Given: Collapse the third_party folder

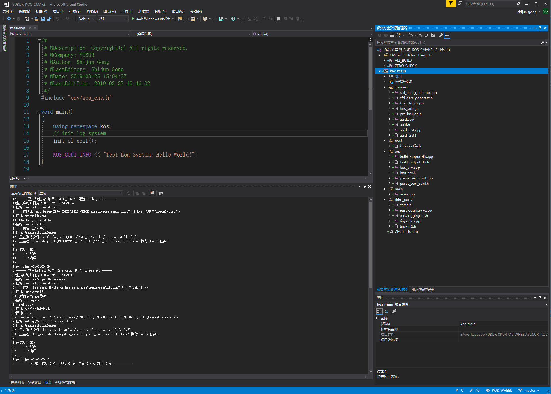Looking at the screenshot, I should (x=384, y=200).
